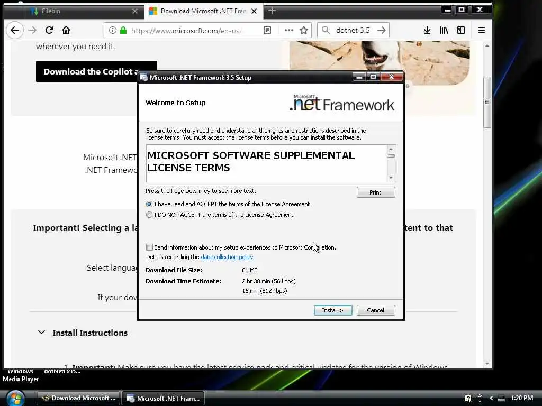Click license text scroll-up arrow
The height and width of the screenshot is (406, 542).
[391, 150]
